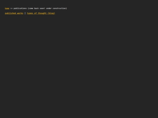Visit the types of thought (blog) link

click(x=41, y=13)
